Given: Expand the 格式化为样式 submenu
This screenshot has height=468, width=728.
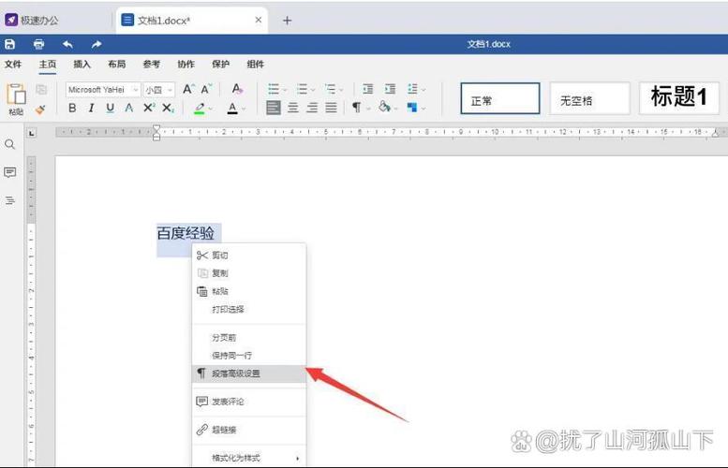Looking at the screenshot, I should point(249,459).
